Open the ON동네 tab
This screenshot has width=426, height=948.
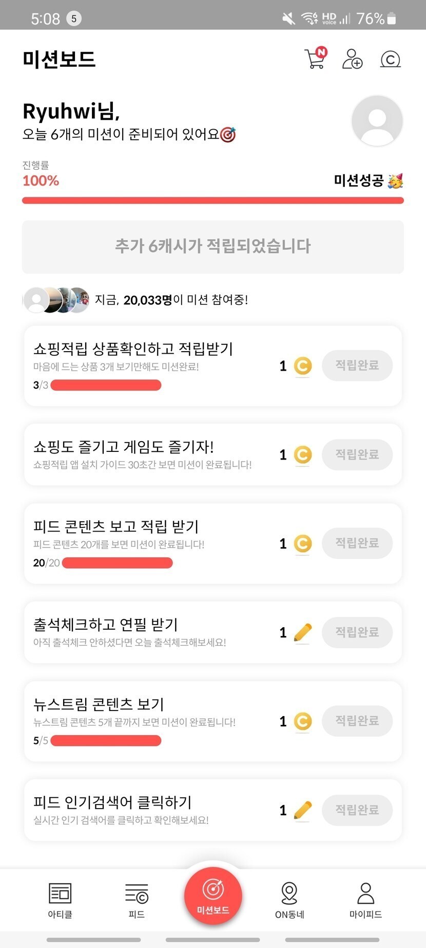[289, 900]
